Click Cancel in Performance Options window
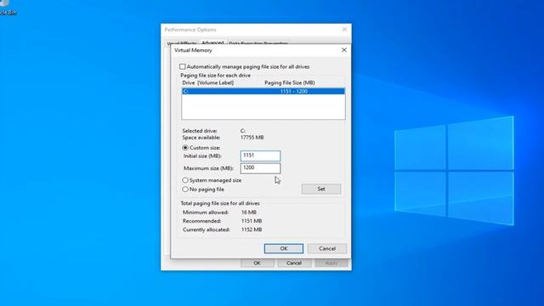Viewport: 544px width, 306px height. click(x=294, y=263)
